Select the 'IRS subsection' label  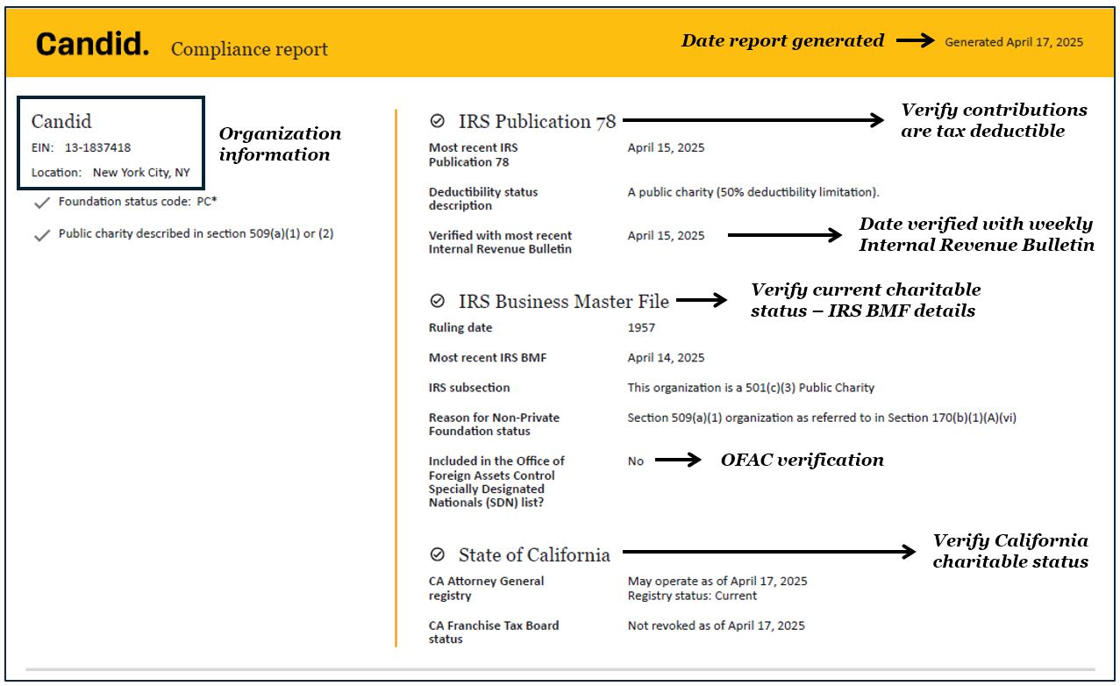point(469,388)
